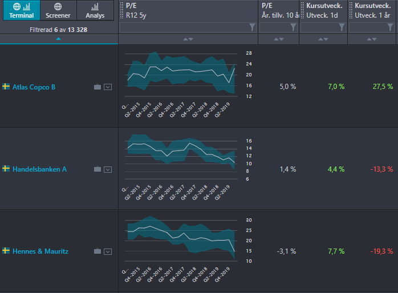Click the Kursutveck. Utveck. 1d header
This screenshot has height=293, width=398.
click(324, 11)
